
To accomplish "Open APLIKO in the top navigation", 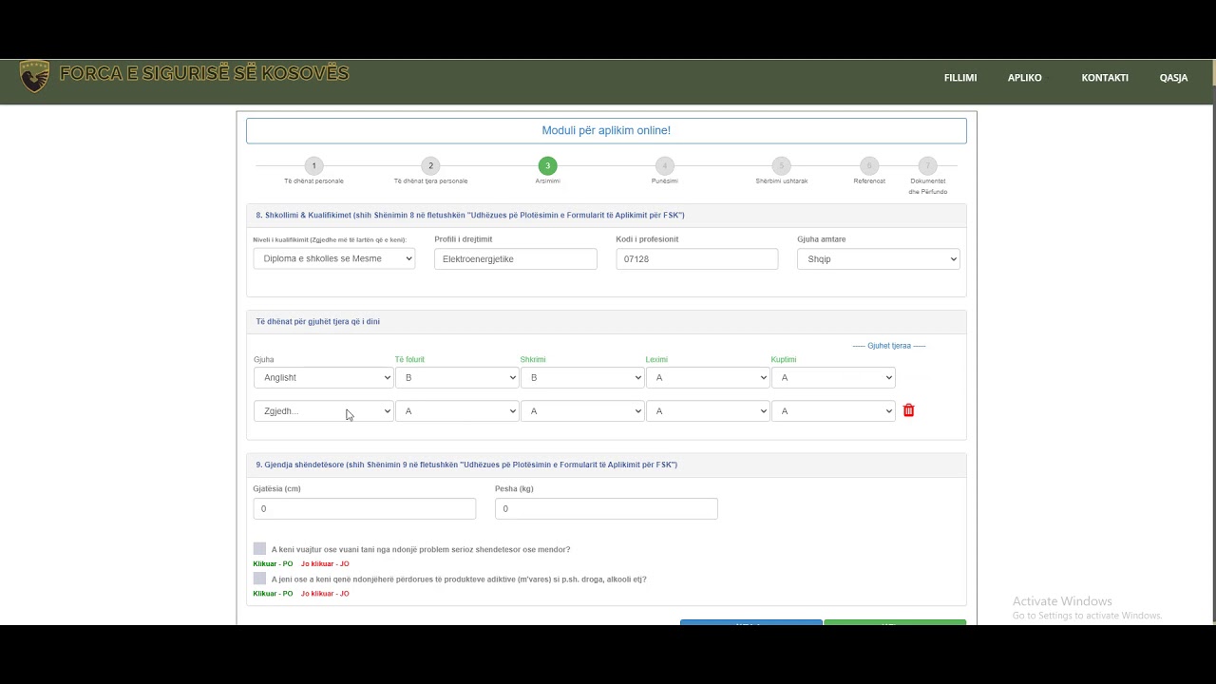I will coord(1025,78).
